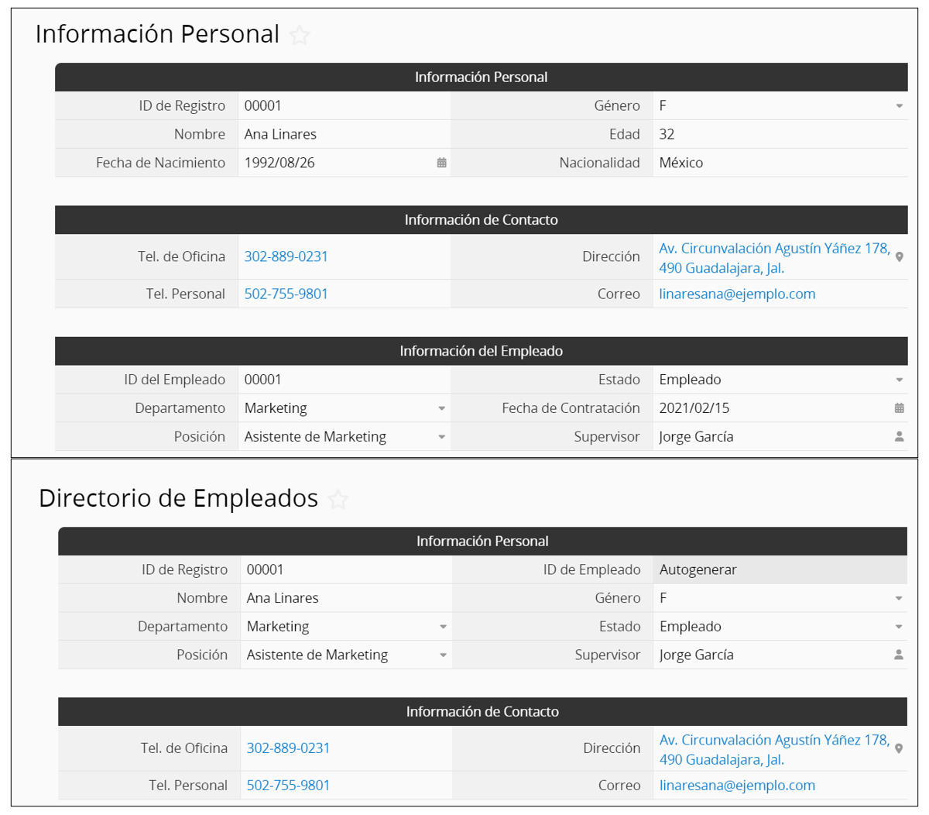
Task: Open calendar icon for Fecha de Contratación
Action: tap(899, 408)
